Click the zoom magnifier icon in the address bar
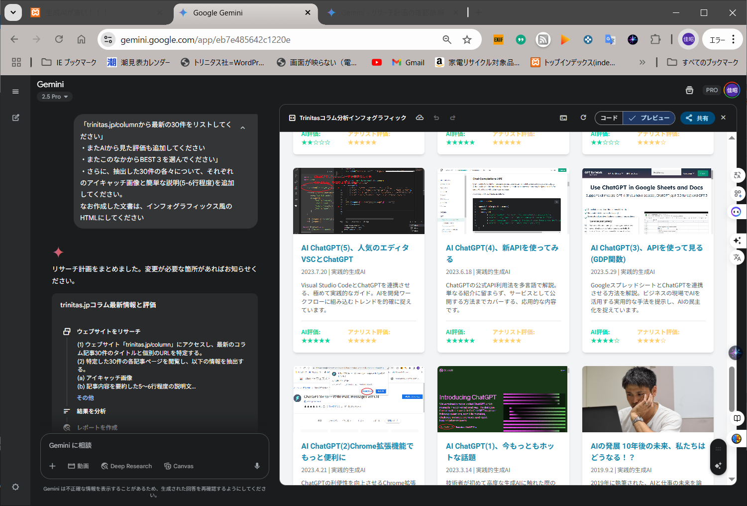 pos(447,40)
